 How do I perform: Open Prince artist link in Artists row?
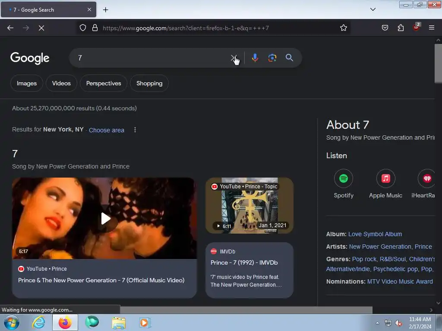[423, 247]
